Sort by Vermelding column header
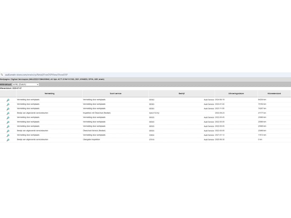The width and height of the screenshot is (291, 218). (49, 93)
